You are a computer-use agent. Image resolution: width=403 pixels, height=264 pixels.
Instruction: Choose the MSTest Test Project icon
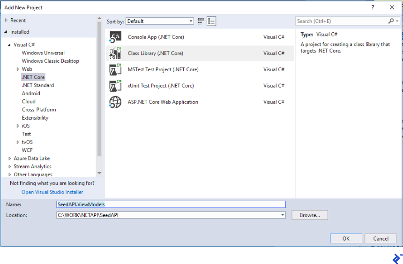(x=115, y=70)
